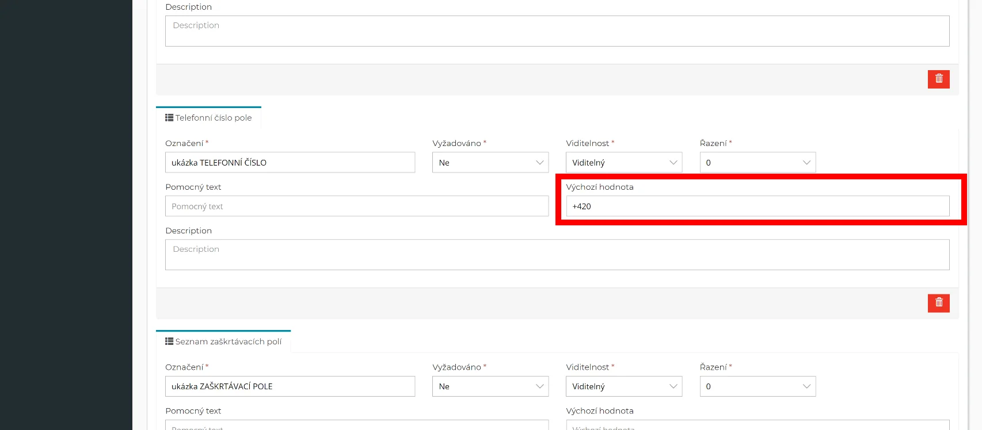Viewport: 982px width, 430px height.
Task: Expand Řazení dropdown in checkbox list section
Action: (757, 386)
